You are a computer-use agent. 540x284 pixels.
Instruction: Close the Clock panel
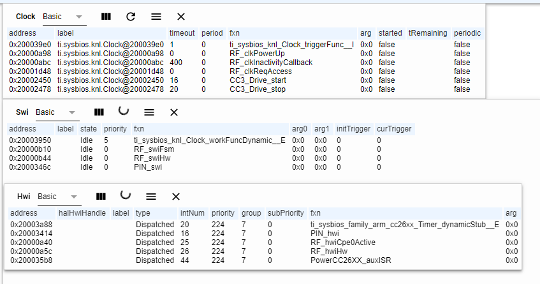coord(181,17)
